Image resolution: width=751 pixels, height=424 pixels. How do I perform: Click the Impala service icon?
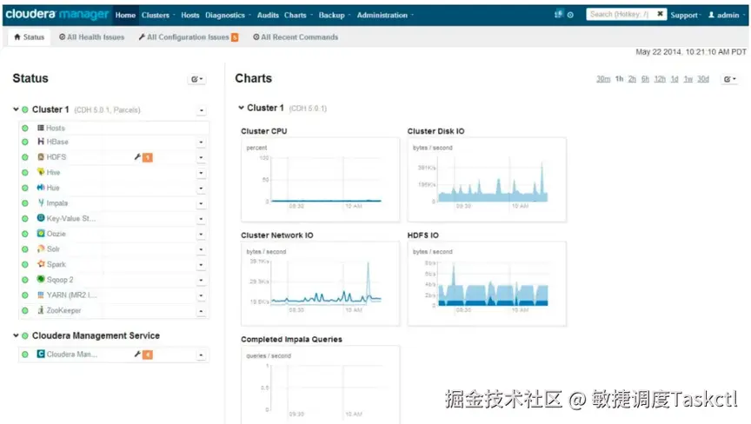41,203
